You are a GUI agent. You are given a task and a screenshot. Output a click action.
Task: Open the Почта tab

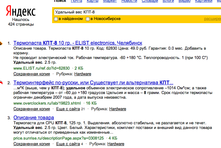pos(76,1)
